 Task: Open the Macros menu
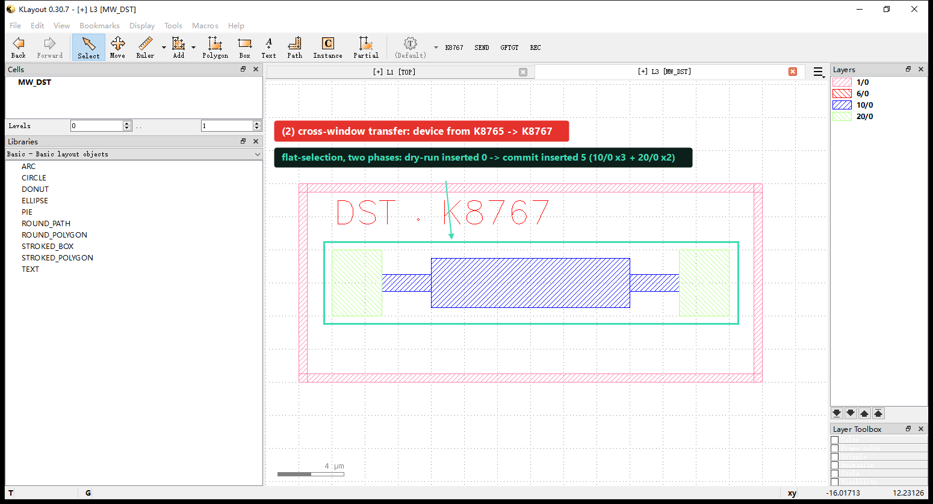coord(205,26)
